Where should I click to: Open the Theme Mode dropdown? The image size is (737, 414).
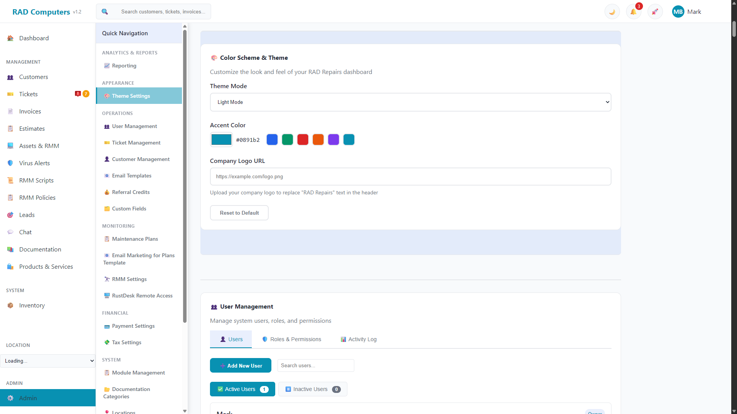[410, 102]
